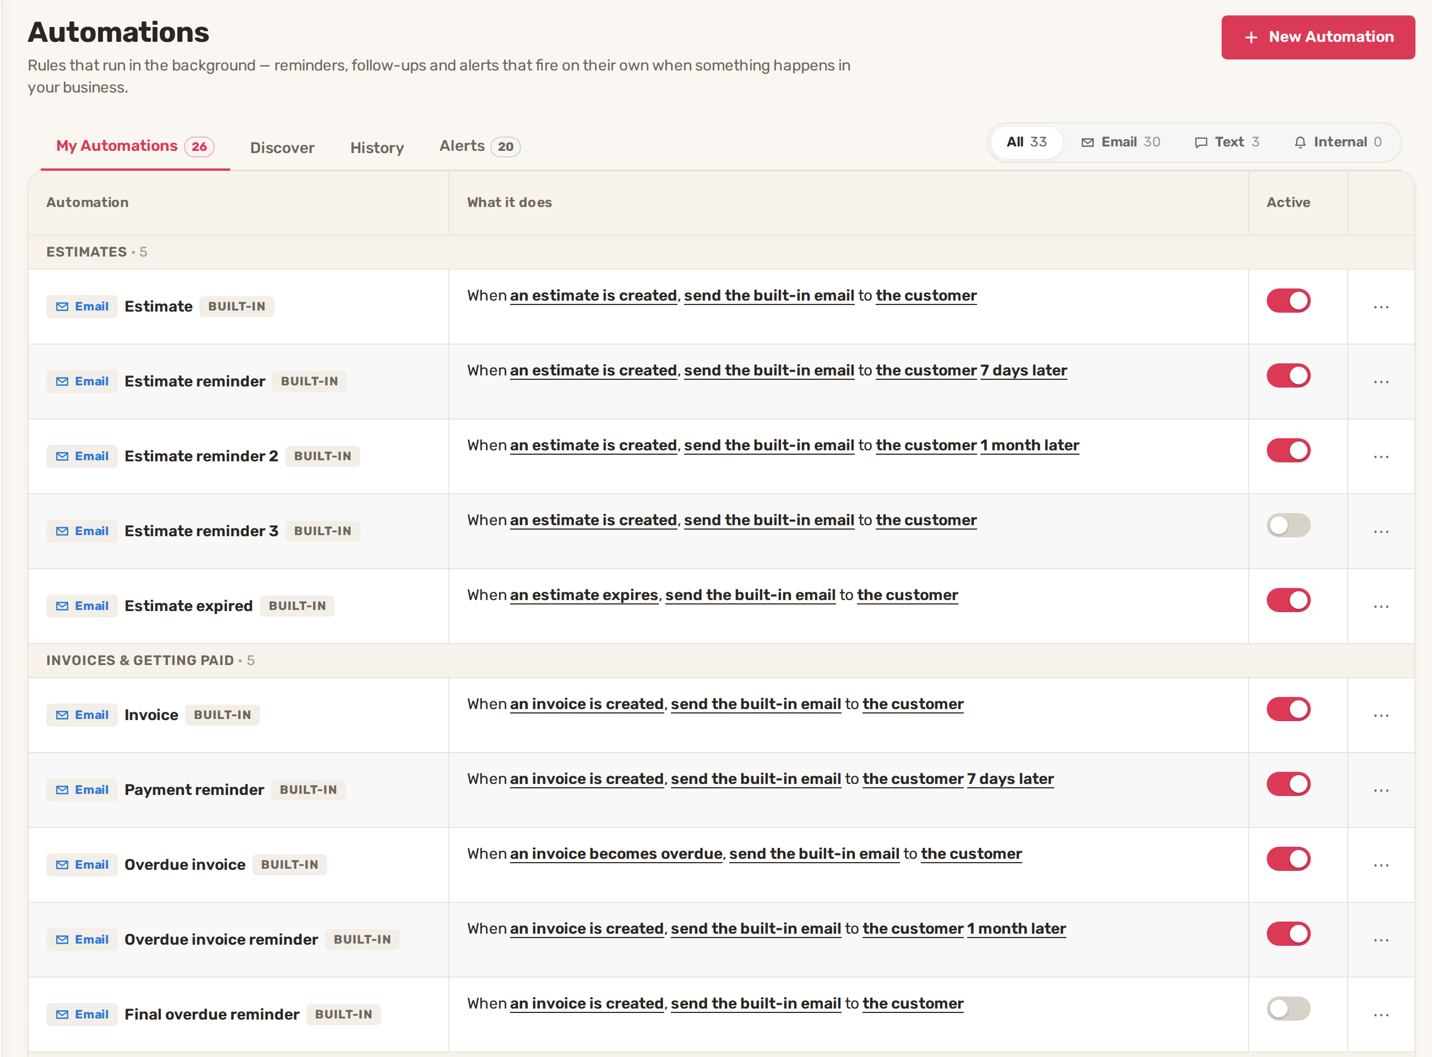Open more options for Overdue invoice row
1432x1057 pixels.
[x=1381, y=865]
